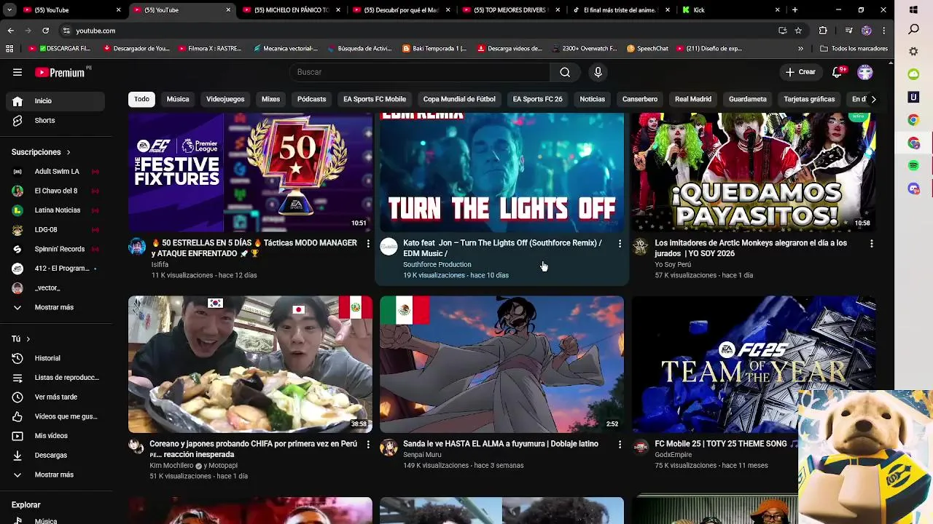This screenshot has width=933, height=524.
Task: Open the YouTube hamburger guide menu
Action: (17, 72)
